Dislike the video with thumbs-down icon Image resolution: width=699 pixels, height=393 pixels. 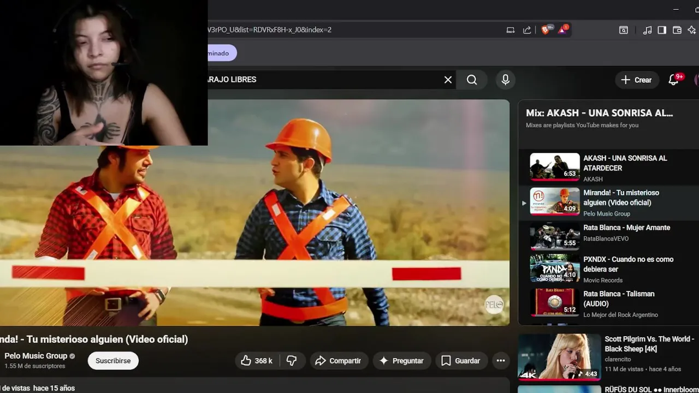point(292,361)
